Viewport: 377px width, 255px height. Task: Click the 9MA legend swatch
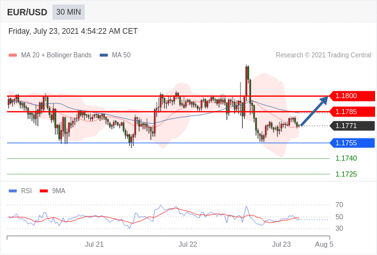(43, 191)
